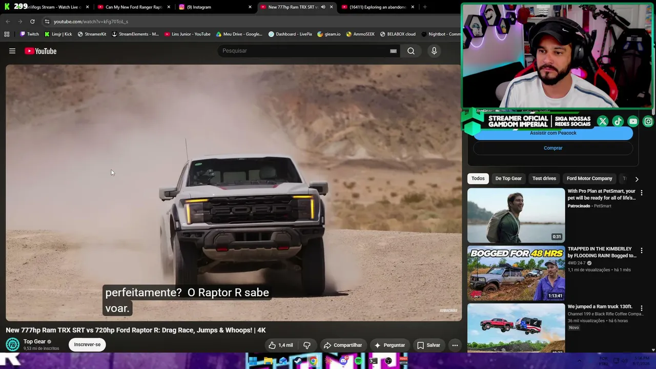Switch to the Instagram tab
656x369 pixels.
pyautogui.click(x=215, y=7)
